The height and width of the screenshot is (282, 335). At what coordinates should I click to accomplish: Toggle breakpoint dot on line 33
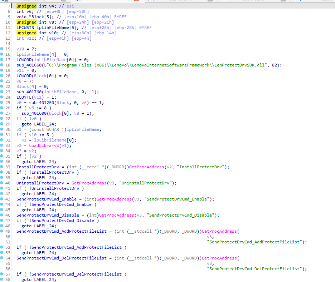[x=2, y=145]
